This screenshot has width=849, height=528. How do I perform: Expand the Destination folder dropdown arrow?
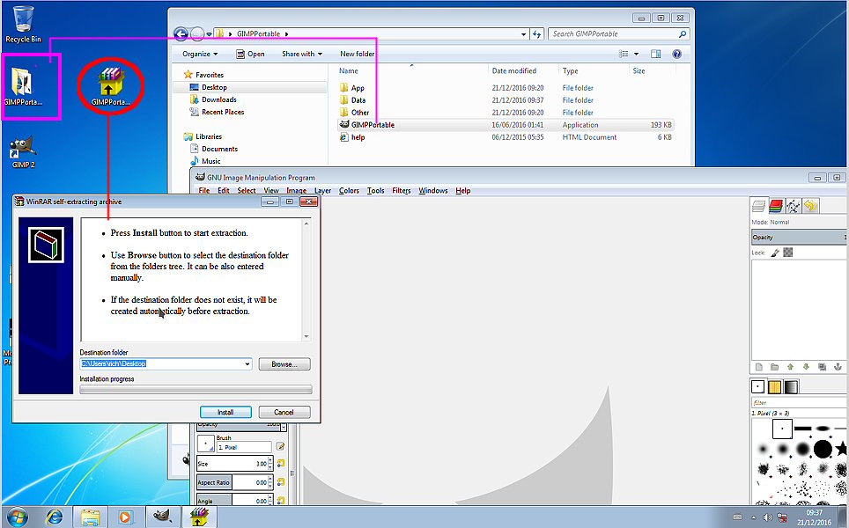[x=247, y=364]
